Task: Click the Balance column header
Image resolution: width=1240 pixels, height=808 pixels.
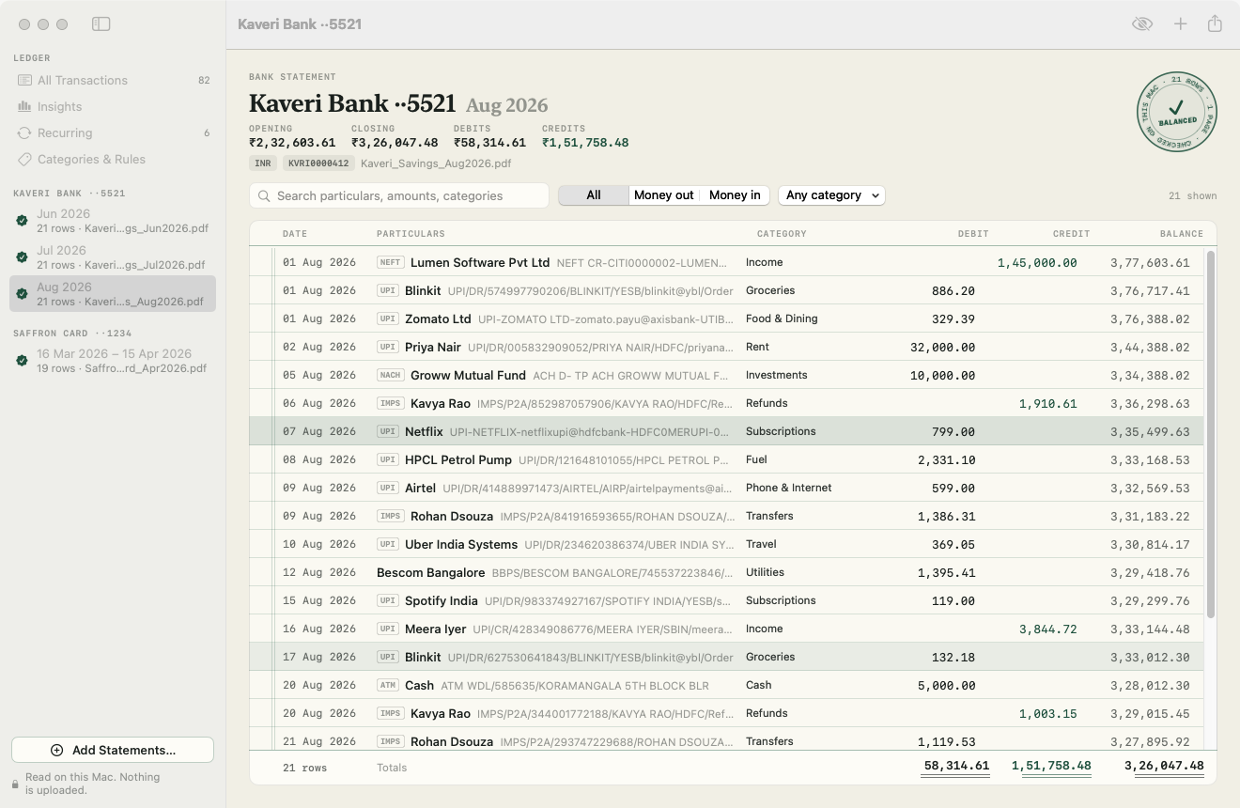Action: click(x=1182, y=234)
